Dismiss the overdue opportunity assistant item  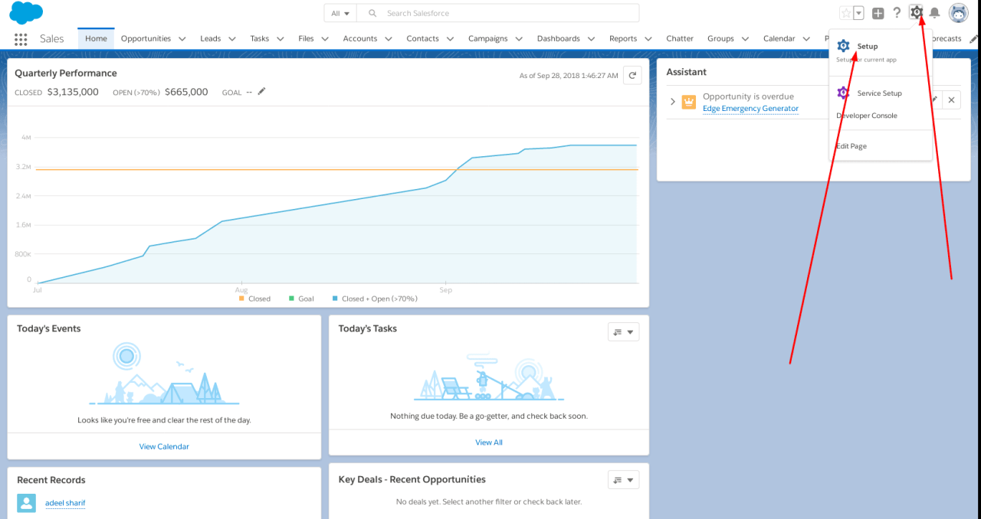coord(950,100)
